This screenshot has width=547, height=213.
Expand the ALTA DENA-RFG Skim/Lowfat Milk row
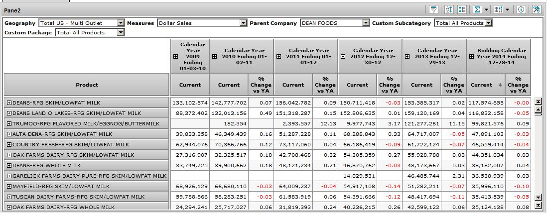click(x=9, y=134)
